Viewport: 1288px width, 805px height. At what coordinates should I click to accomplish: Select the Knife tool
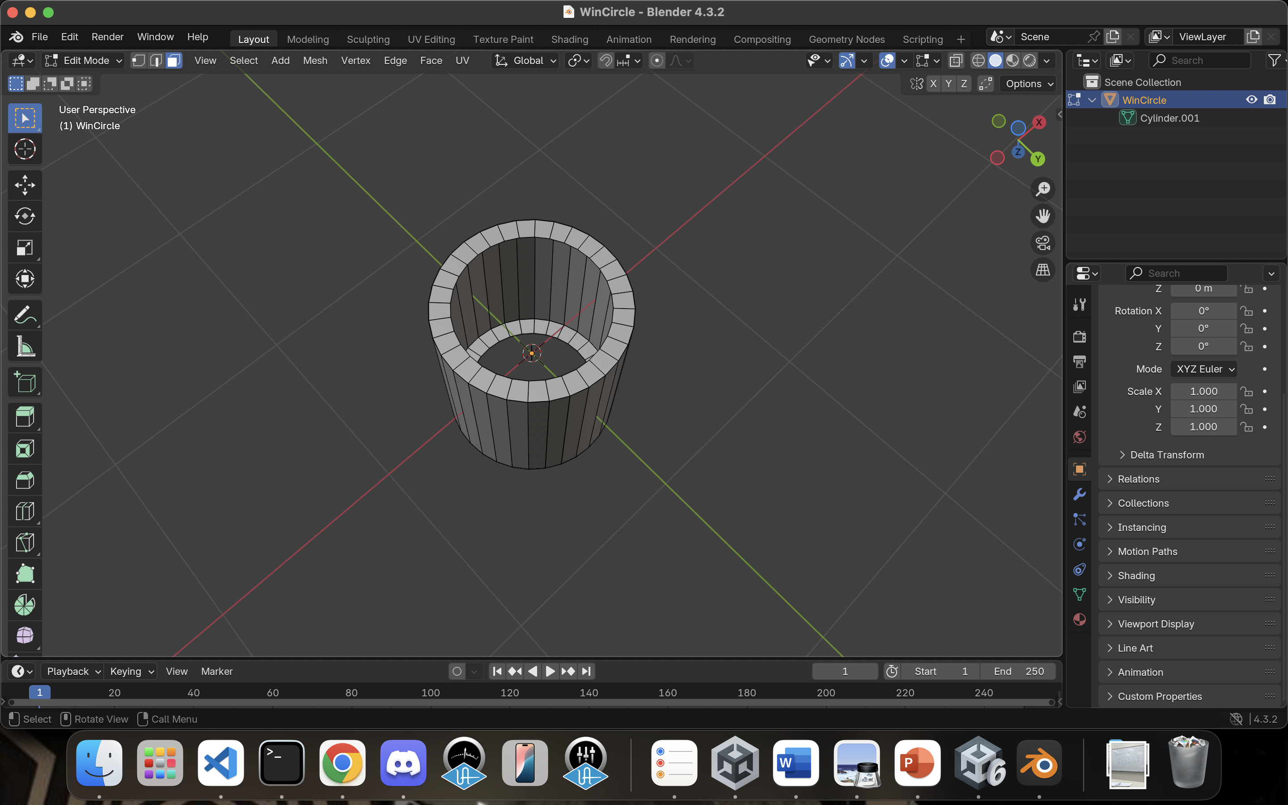pos(25,542)
